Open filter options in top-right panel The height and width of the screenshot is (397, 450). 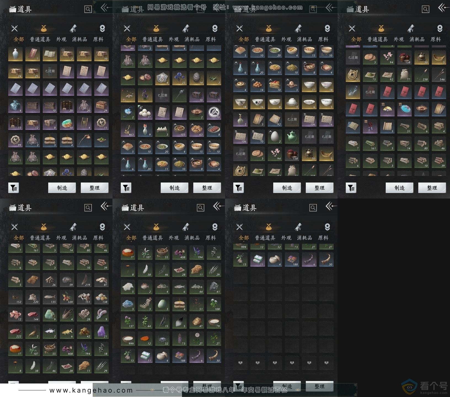[351, 188]
